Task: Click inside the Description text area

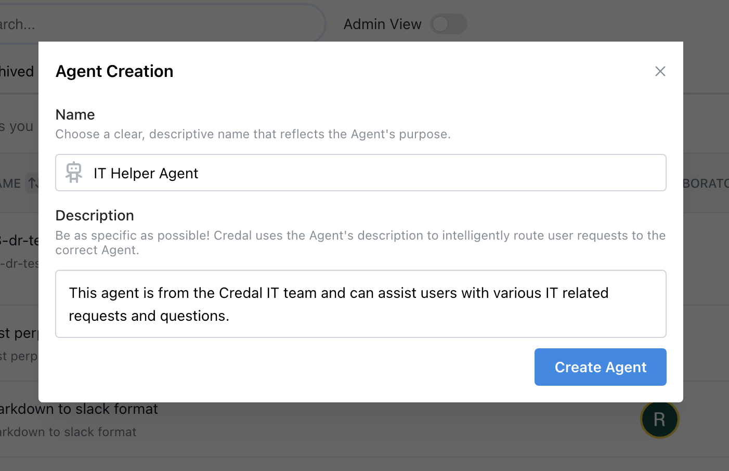Action: [361, 304]
